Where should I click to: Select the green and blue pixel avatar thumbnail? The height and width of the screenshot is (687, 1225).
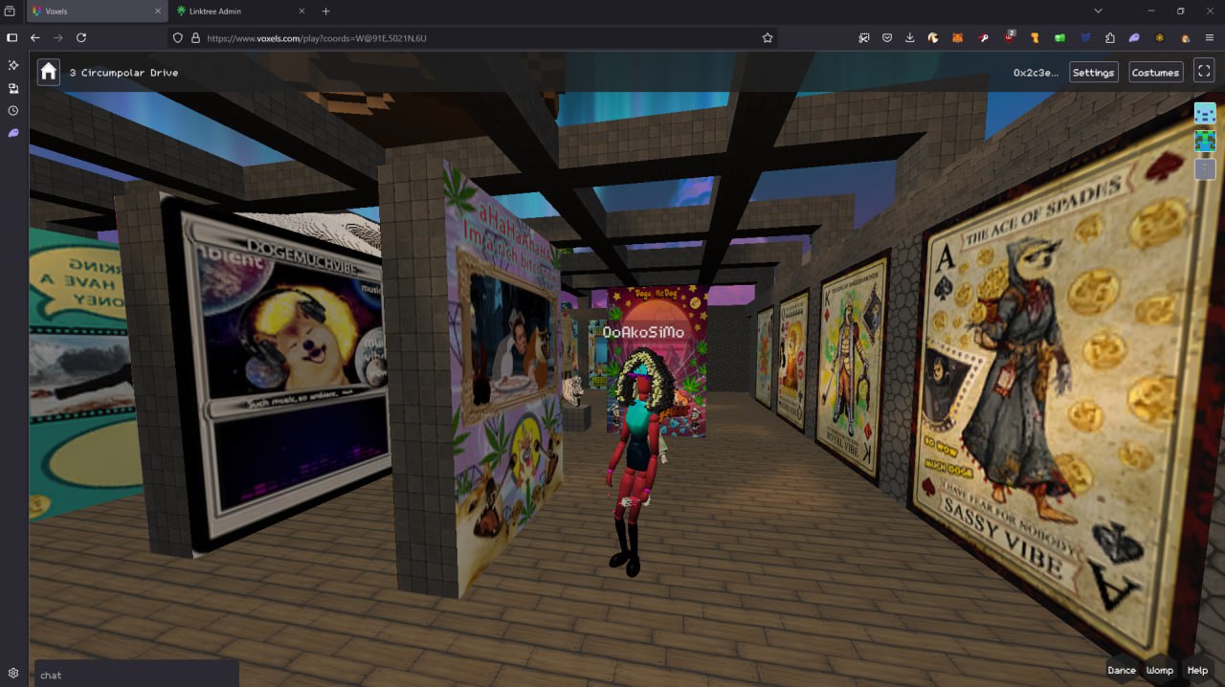coord(1205,142)
